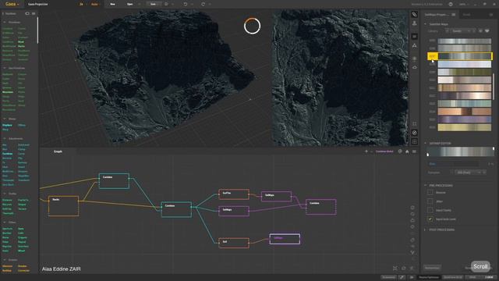This screenshot has height=281, width=499.
Task: Click the Redo arrow icon
Action: (203, 4)
